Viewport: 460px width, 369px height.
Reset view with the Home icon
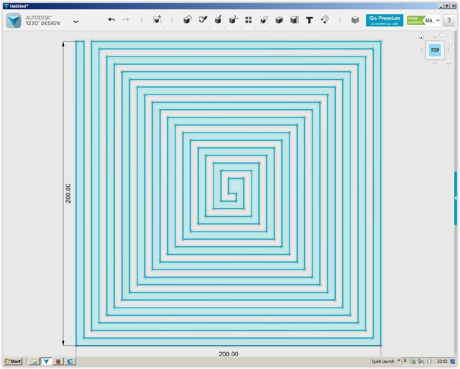421,36
